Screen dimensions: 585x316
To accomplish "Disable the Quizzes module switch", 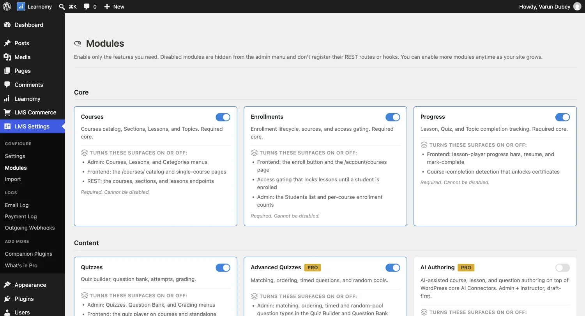I will click(x=223, y=268).
